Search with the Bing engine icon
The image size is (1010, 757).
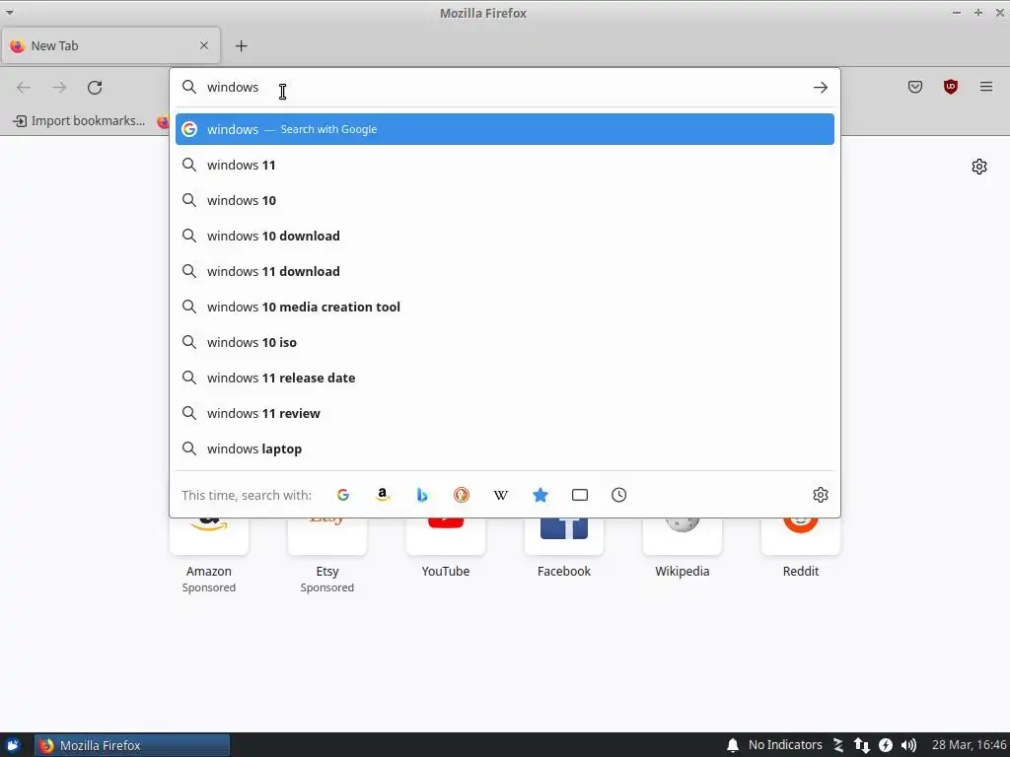pyautogui.click(x=422, y=495)
